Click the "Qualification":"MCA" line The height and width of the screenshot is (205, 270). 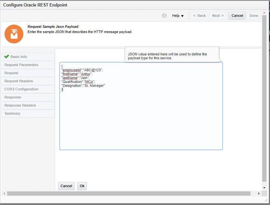point(78,82)
